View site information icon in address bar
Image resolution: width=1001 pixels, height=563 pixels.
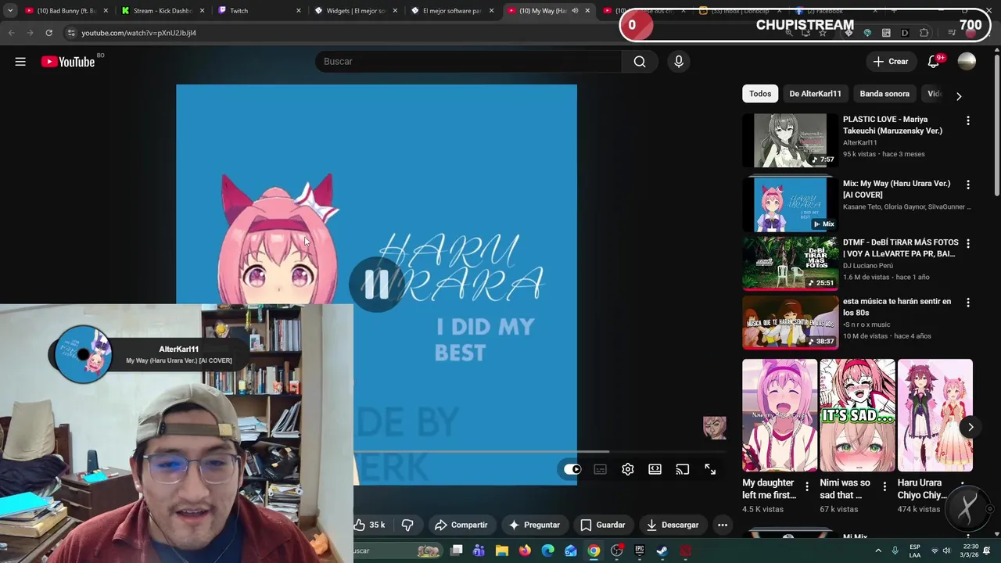pos(70,33)
